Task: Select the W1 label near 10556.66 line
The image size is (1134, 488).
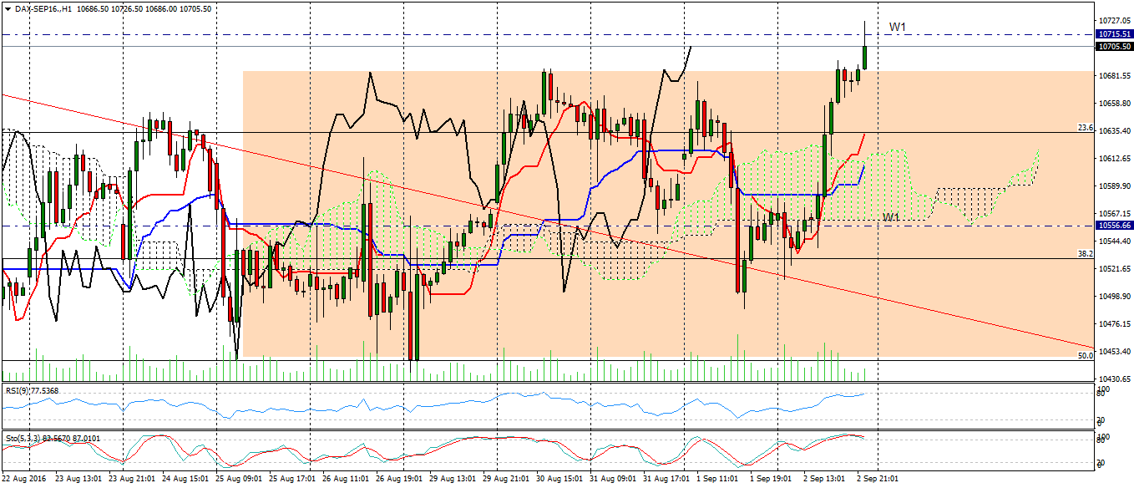Action: tap(892, 217)
